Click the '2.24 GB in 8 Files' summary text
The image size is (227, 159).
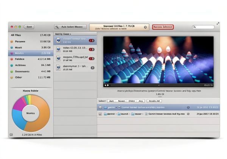(x=32, y=135)
